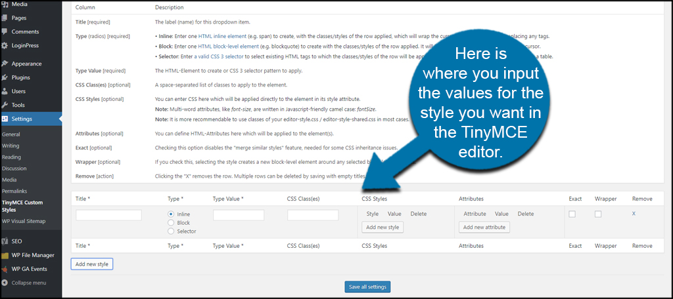Click the SEO Yoast icon
This screenshot has width=673, height=299.
5,241
